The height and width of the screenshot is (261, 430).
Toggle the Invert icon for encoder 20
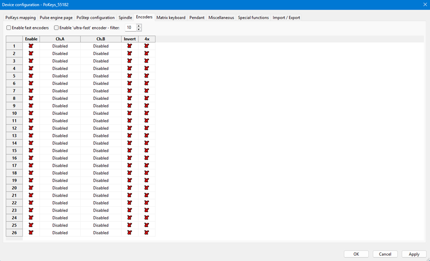click(x=130, y=188)
